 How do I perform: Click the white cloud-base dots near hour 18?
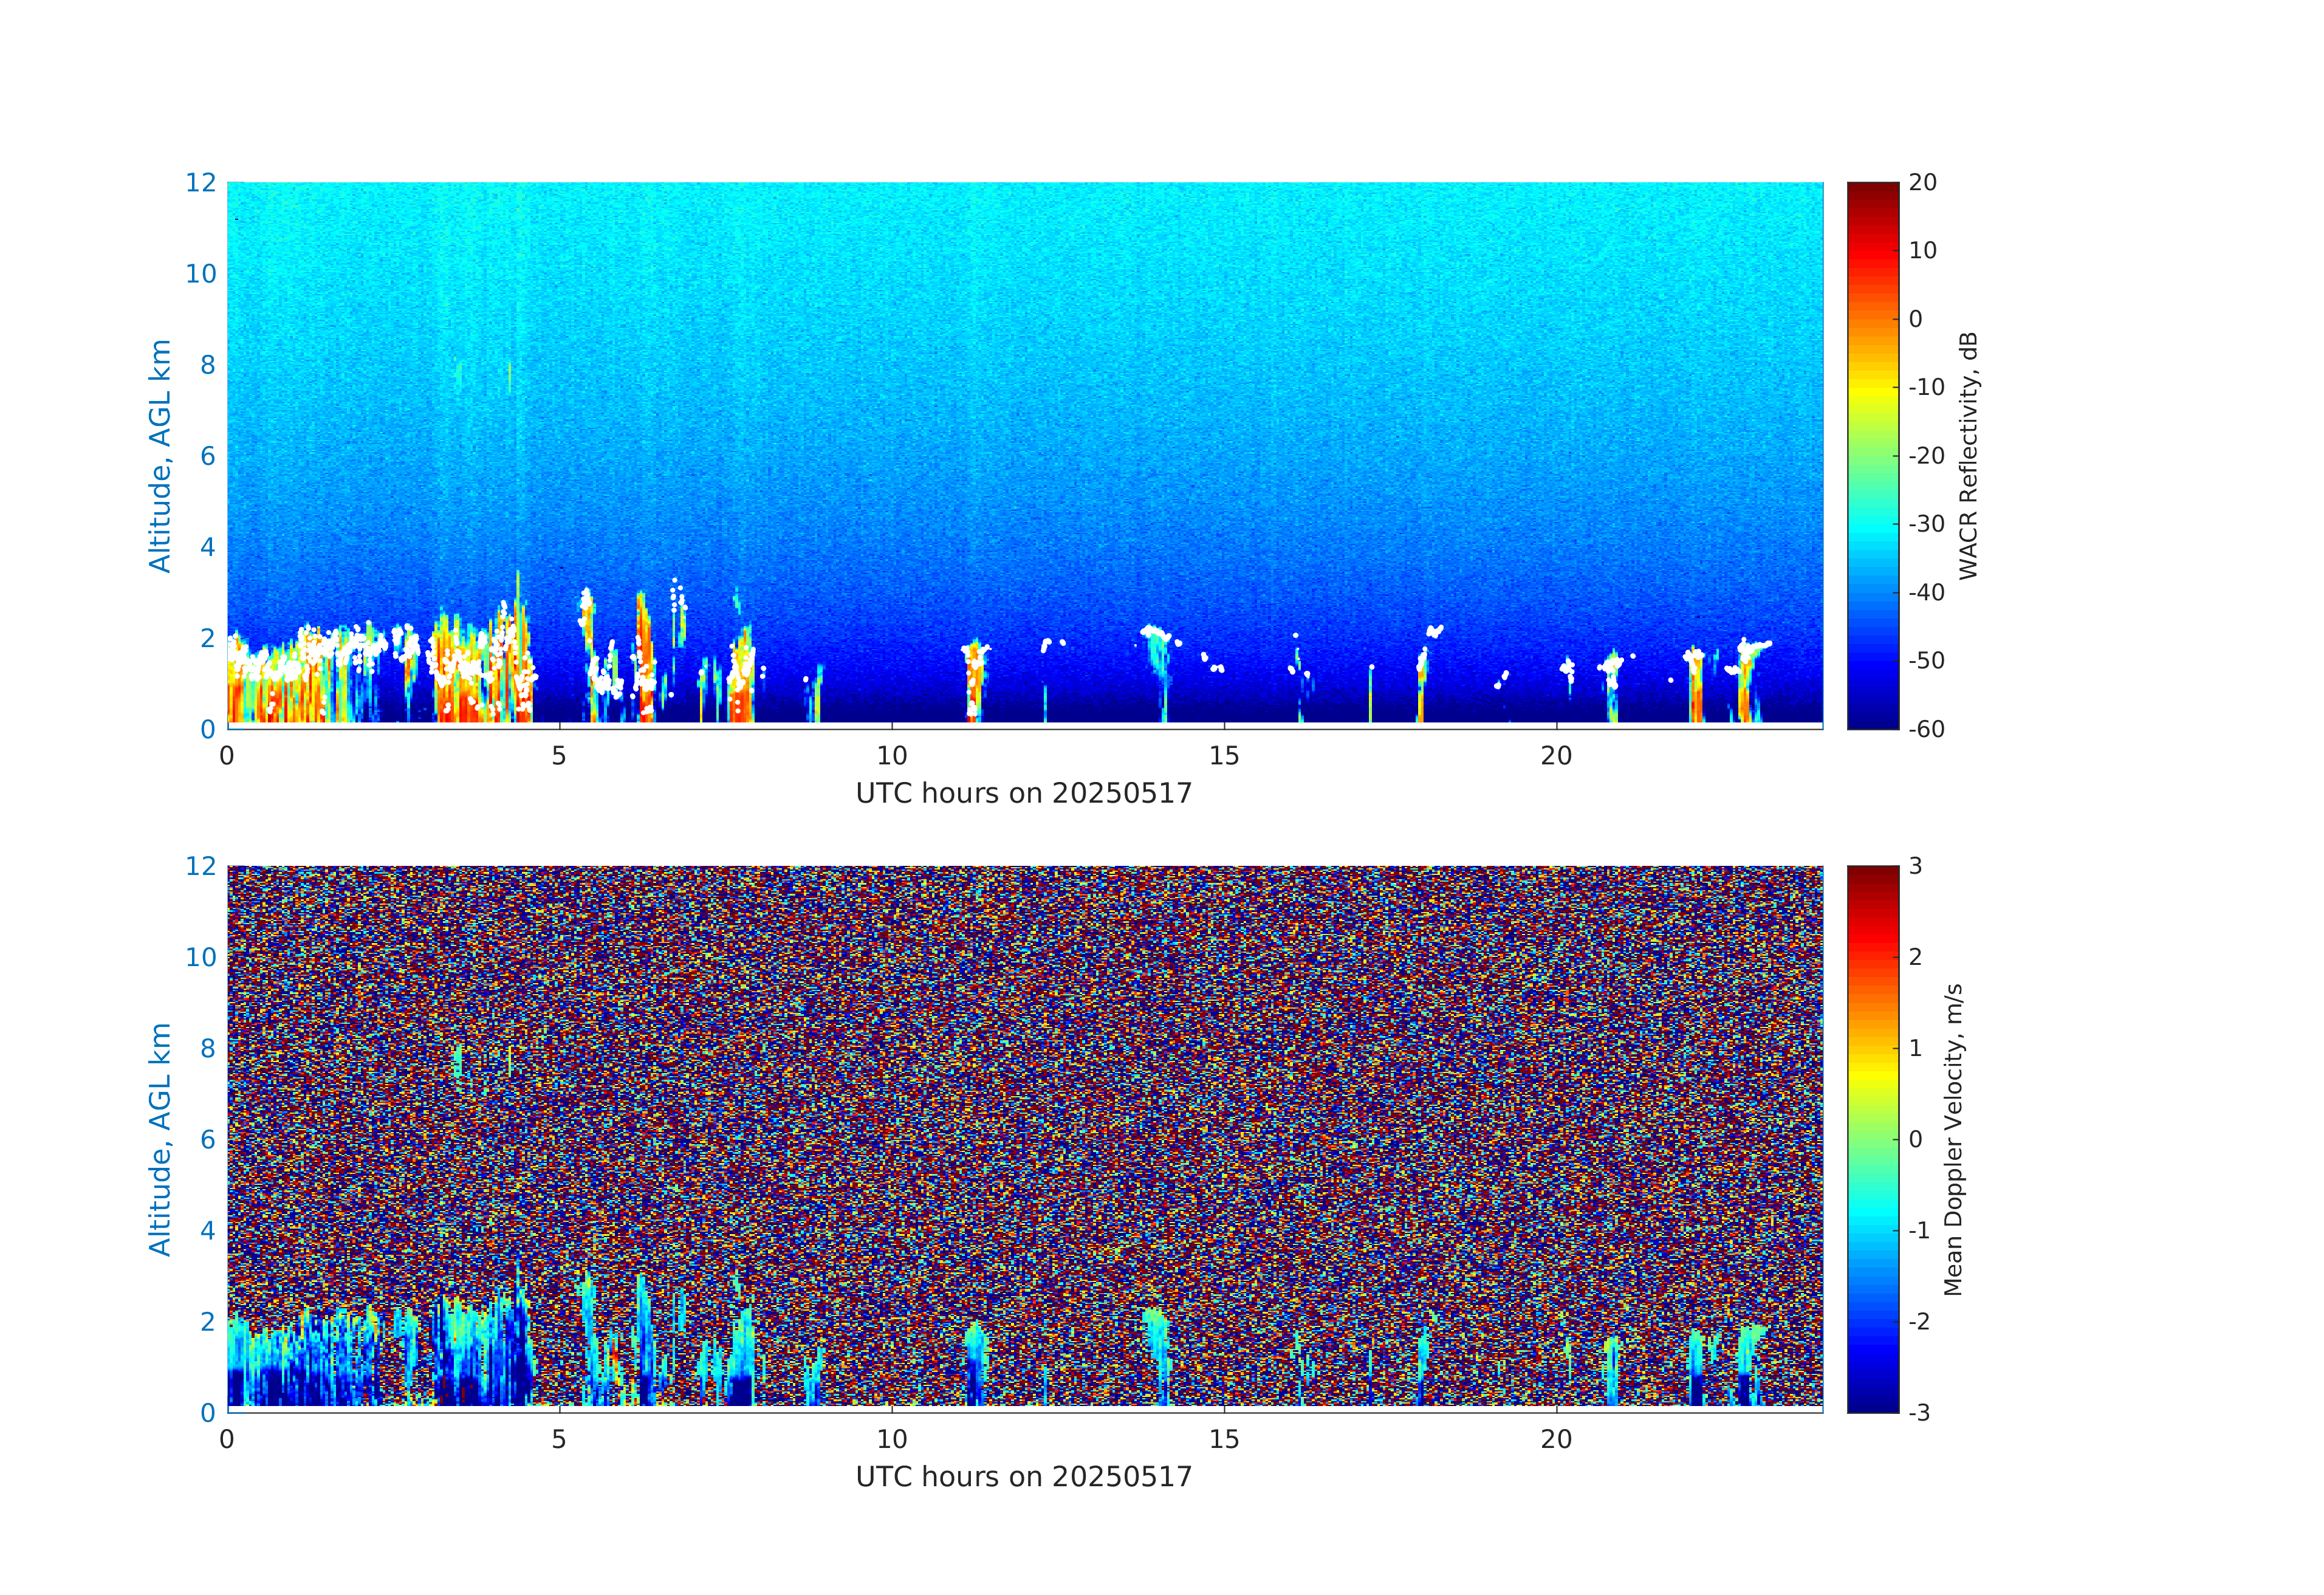[x=1435, y=630]
